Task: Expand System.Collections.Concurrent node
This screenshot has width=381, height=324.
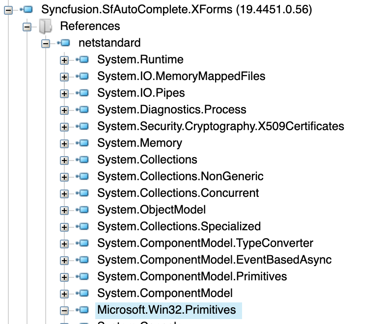Action: tap(64, 194)
